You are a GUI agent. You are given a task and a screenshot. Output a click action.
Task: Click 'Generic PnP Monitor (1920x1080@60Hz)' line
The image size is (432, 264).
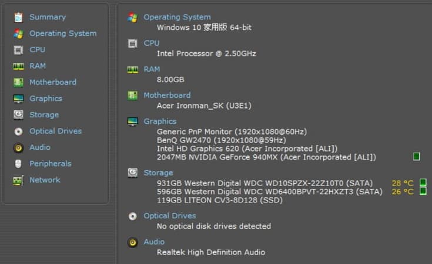232,132
